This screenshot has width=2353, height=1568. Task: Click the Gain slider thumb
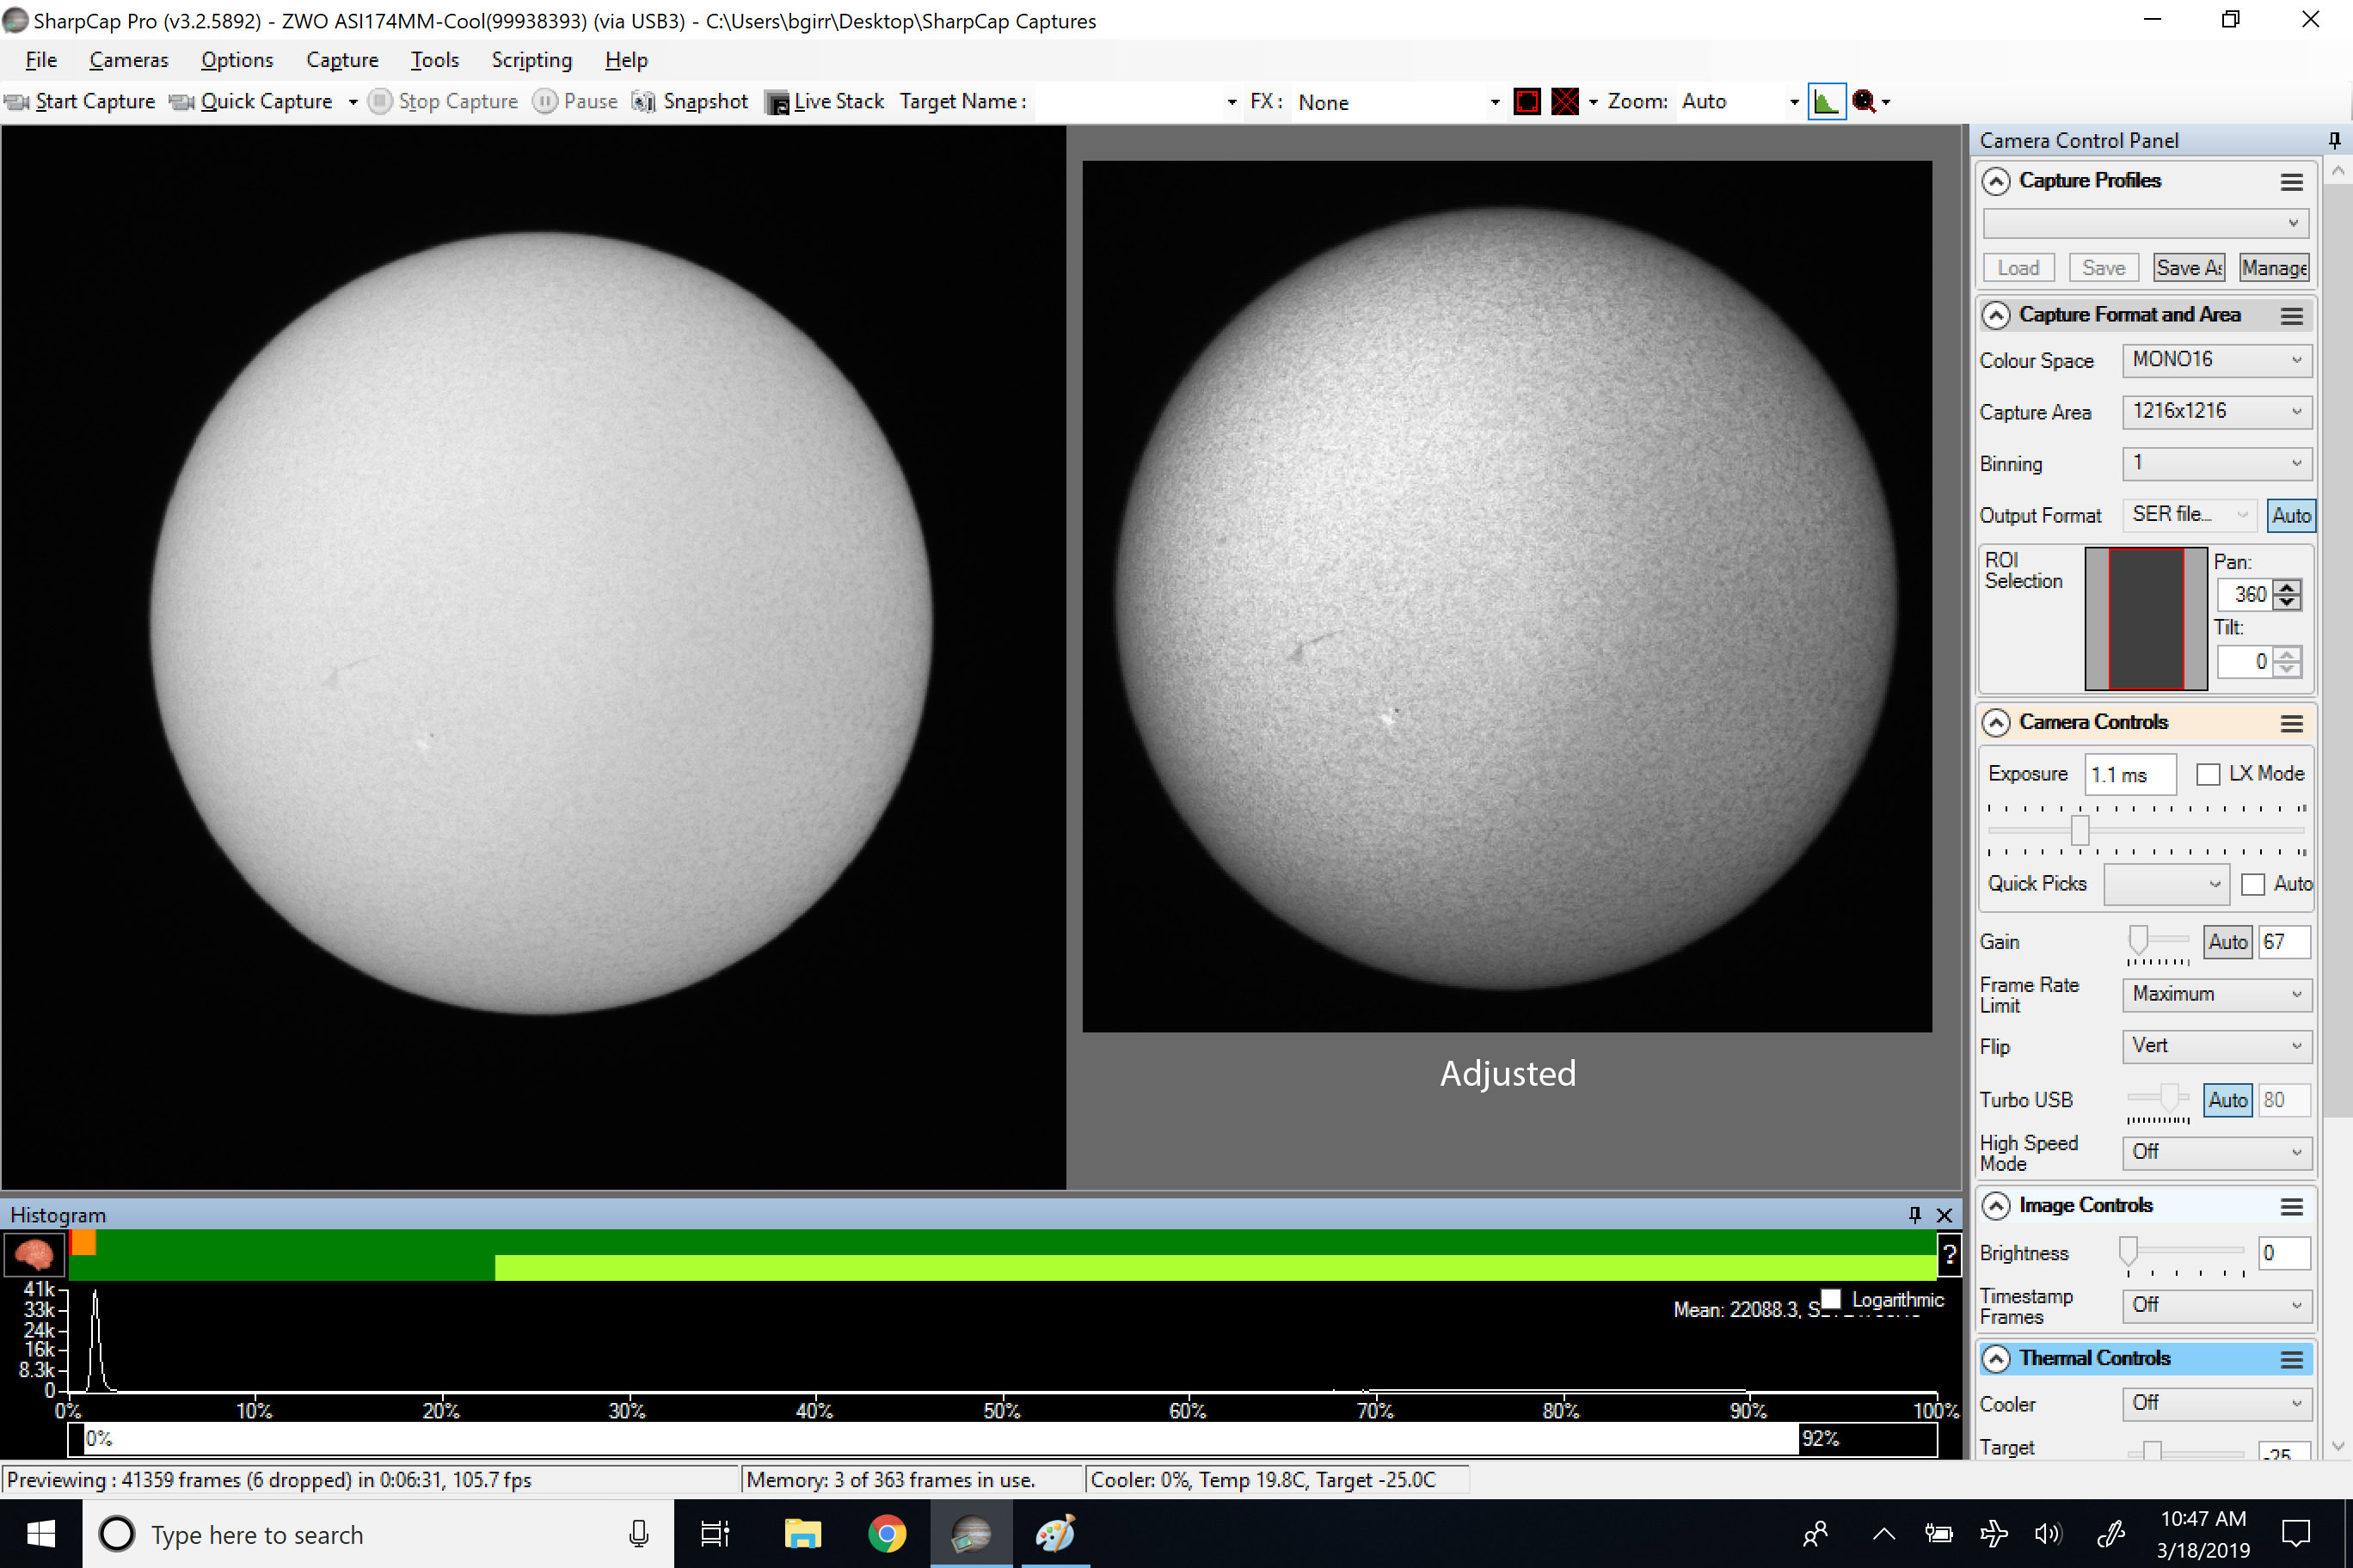click(x=2138, y=940)
